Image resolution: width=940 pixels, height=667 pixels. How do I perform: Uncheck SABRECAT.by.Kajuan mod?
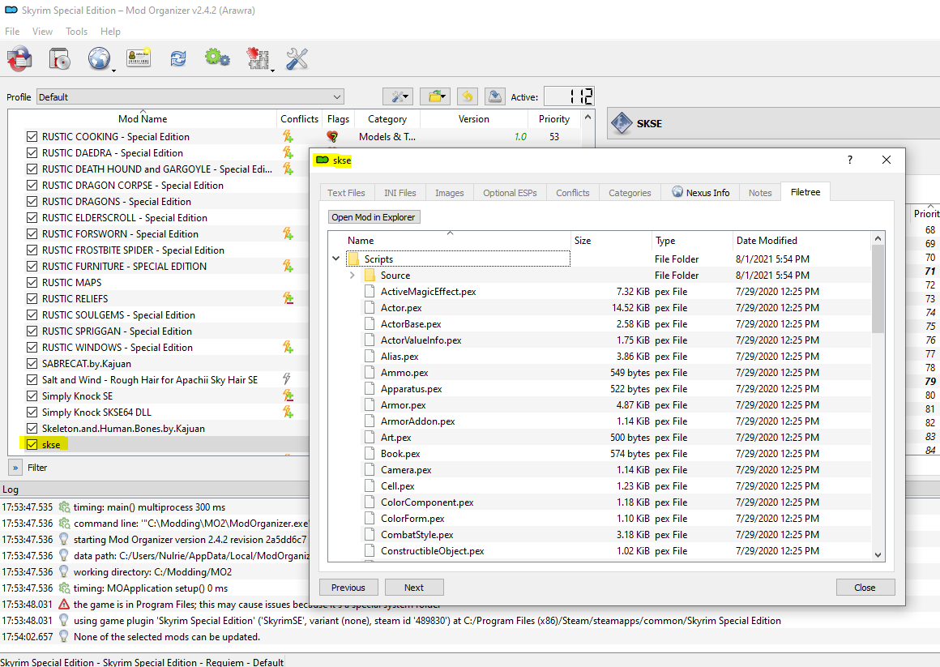pyautogui.click(x=32, y=364)
